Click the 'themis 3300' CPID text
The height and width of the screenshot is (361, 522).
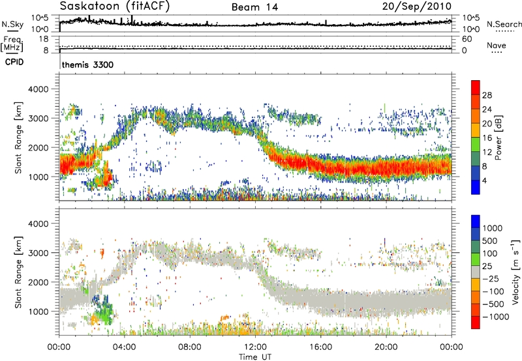[x=87, y=65]
